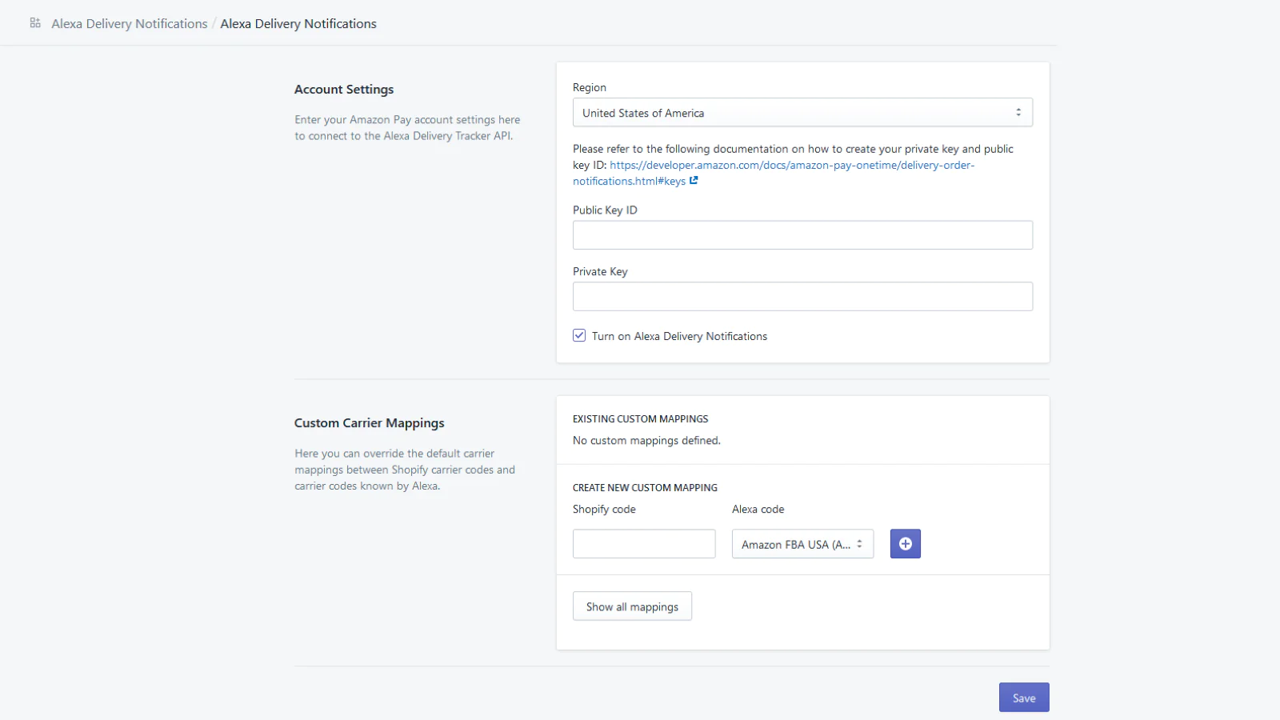Viewport: 1280px width, 720px height.
Task: Focus the Private Key field
Action: [x=802, y=297]
